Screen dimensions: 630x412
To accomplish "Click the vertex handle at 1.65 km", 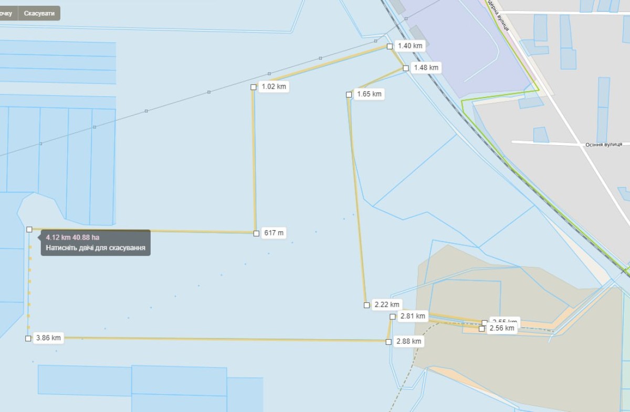I will pos(349,95).
